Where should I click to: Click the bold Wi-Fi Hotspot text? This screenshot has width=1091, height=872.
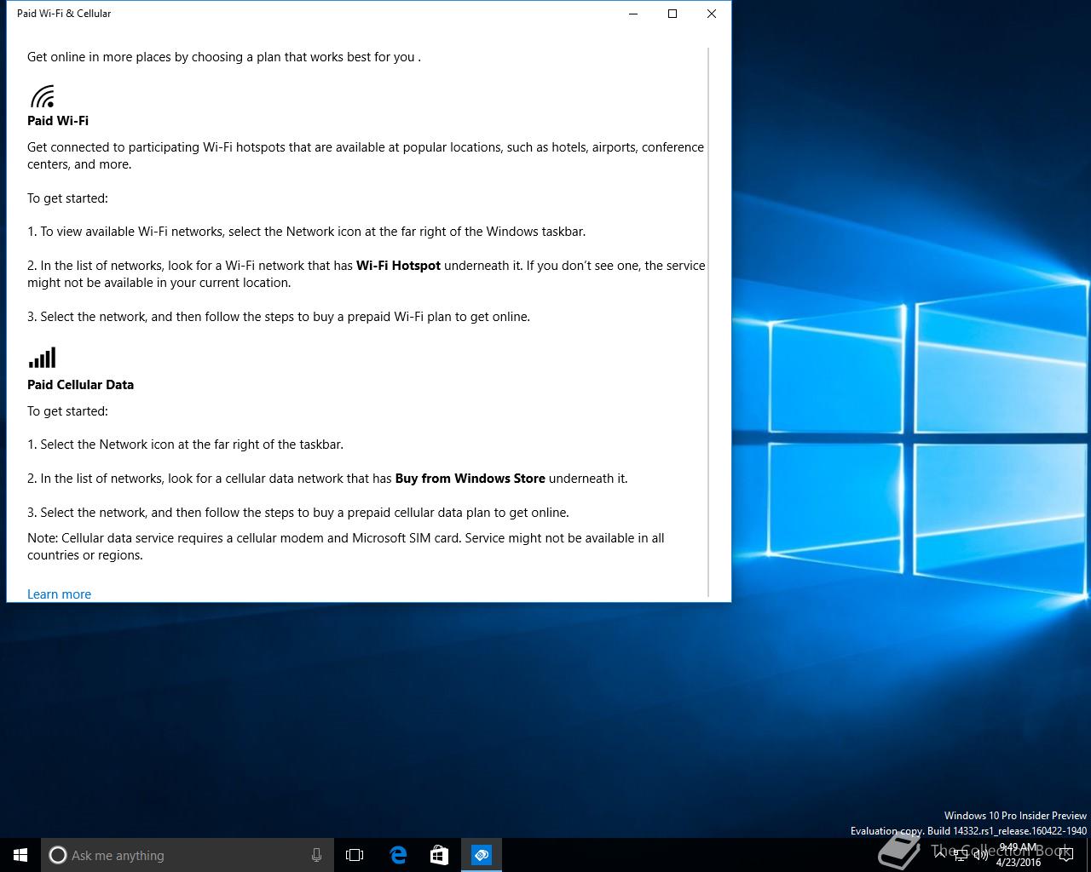point(398,266)
